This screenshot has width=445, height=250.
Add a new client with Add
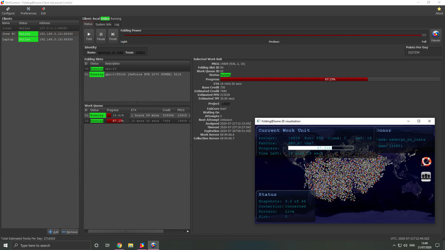(x=53, y=232)
